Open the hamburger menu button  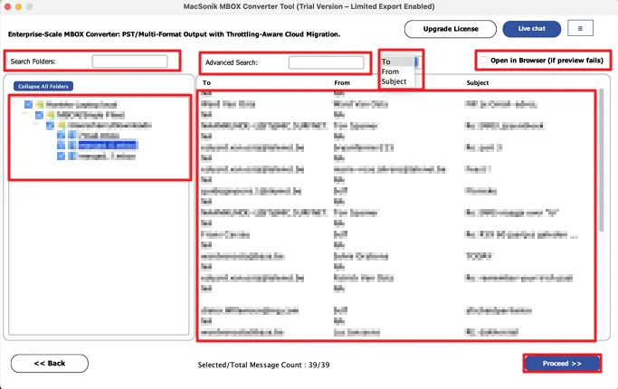(x=580, y=28)
